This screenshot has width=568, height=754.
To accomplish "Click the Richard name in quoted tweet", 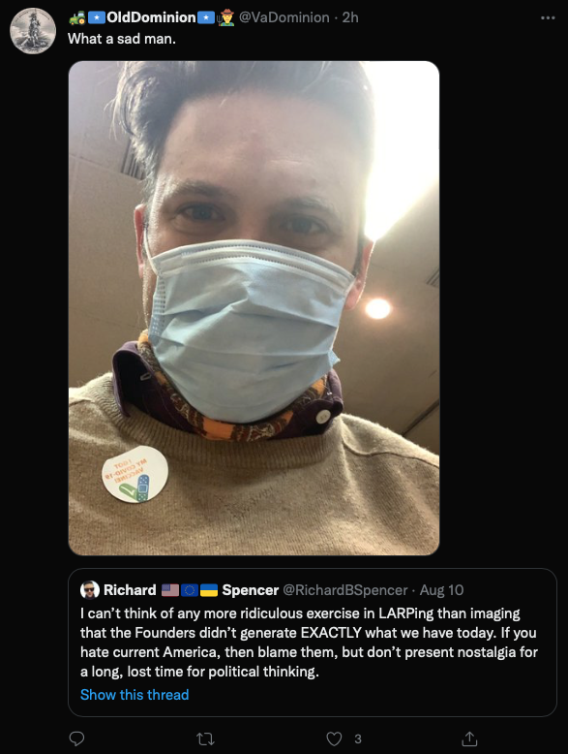I will tap(130, 590).
